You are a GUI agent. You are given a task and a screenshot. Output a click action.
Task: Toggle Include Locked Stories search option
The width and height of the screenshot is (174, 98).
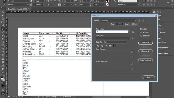tap(102, 46)
